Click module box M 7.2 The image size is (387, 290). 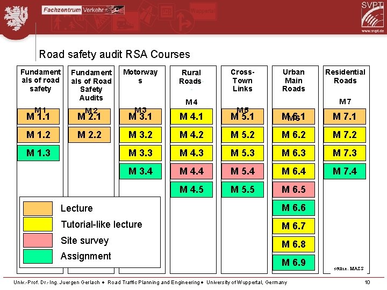coord(345,135)
